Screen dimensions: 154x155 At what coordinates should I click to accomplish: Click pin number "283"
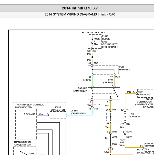click(122, 124)
